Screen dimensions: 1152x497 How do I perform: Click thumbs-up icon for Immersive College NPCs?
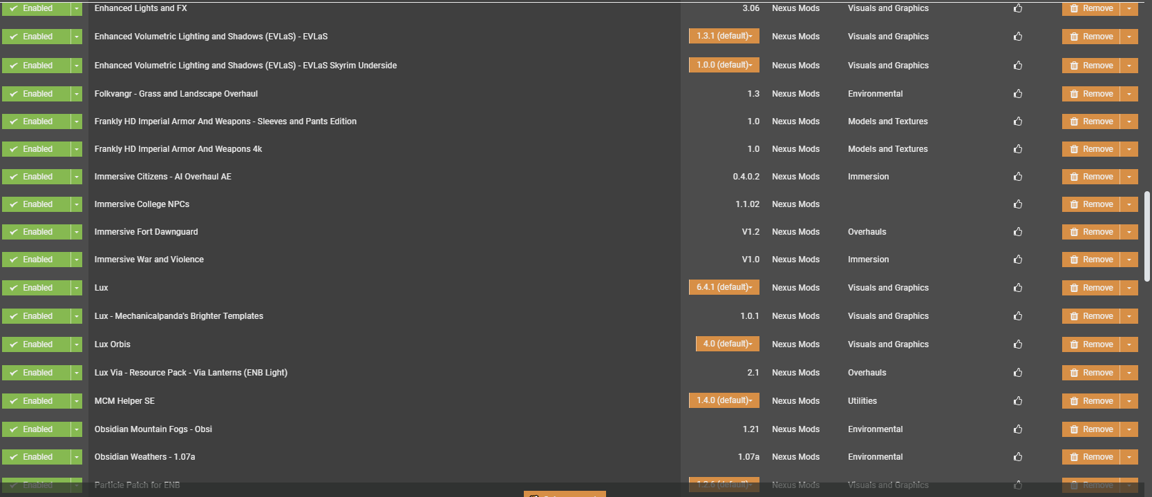tap(1018, 204)
